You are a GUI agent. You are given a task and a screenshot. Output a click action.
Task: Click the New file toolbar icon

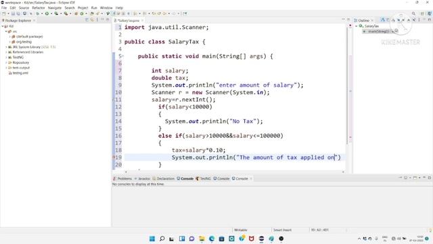tap(4, 14)
